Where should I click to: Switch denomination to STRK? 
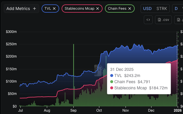click(162, 9)
